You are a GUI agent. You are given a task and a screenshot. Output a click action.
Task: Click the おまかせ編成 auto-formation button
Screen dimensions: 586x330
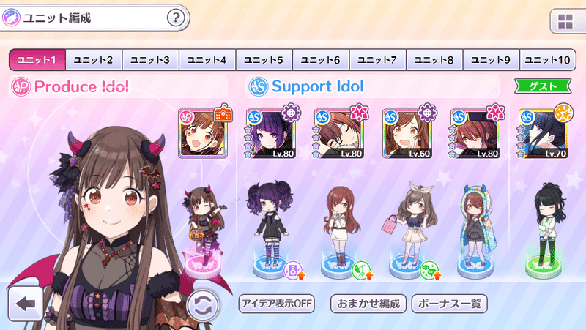coord(368,304)
